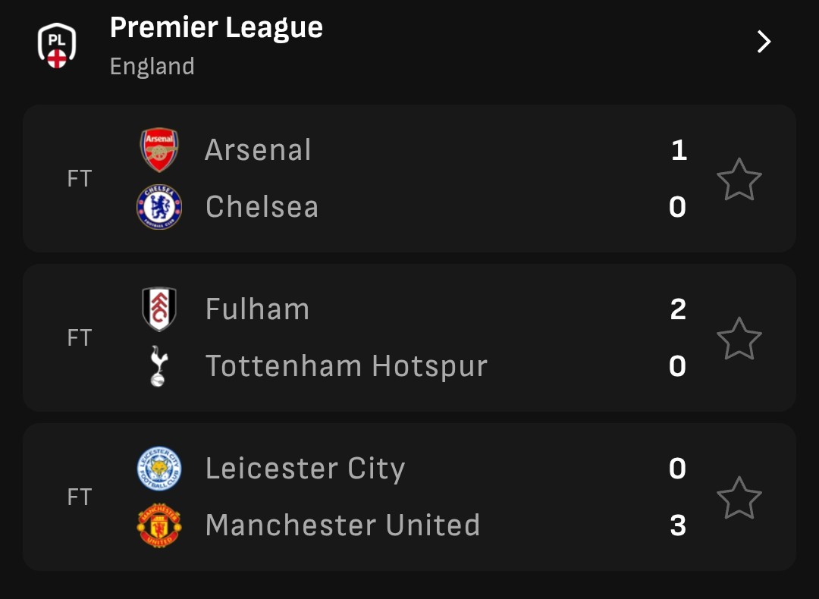
Task: Click the Tottenham Hotspur cockerel crest
Action: (x=158, y=365)
